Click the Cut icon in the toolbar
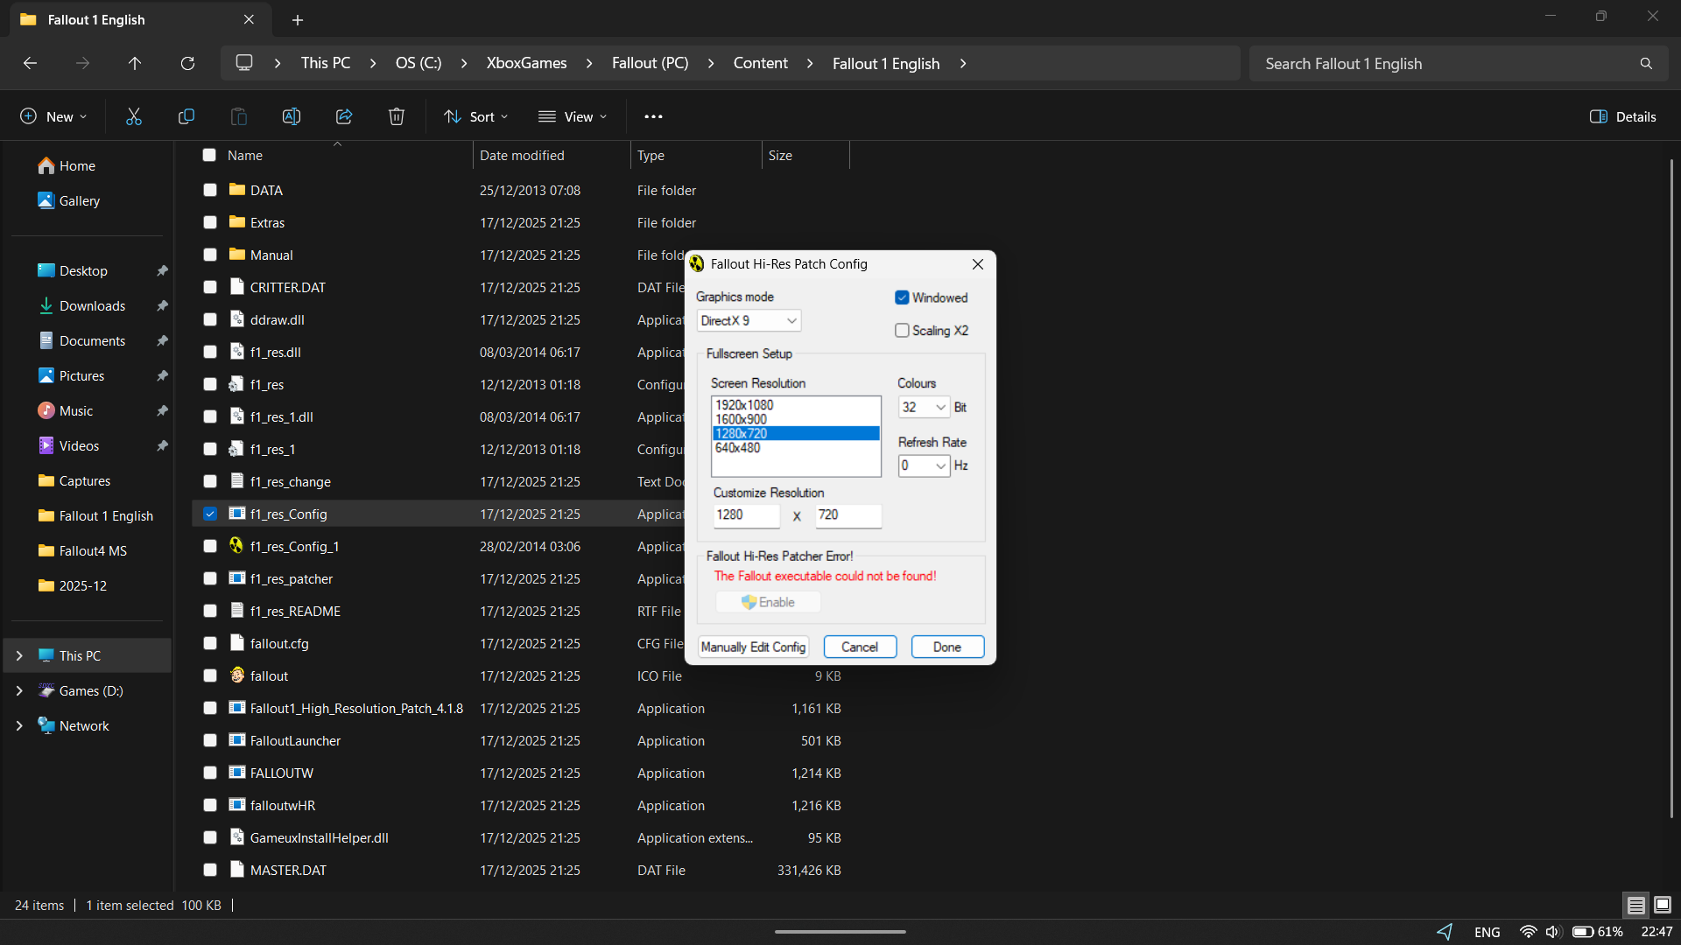Image resolution: width=1681 pixels, height=945 pixels. pyautogui.click(x=133, y=115)
